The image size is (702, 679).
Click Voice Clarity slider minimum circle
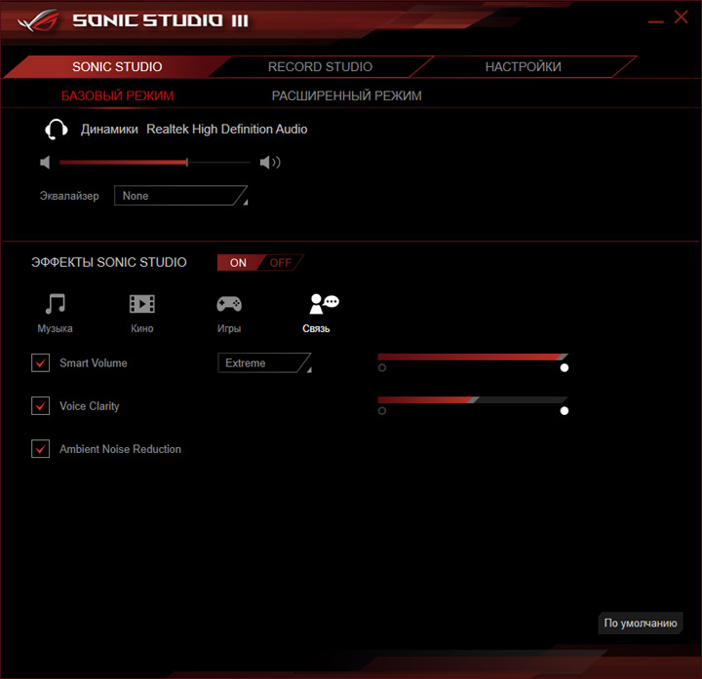[x=382, y=411]
